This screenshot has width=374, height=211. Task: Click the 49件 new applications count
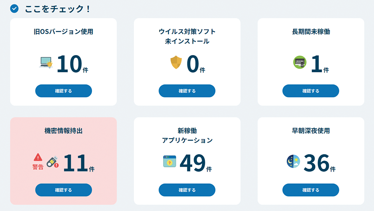coord(195,164)
